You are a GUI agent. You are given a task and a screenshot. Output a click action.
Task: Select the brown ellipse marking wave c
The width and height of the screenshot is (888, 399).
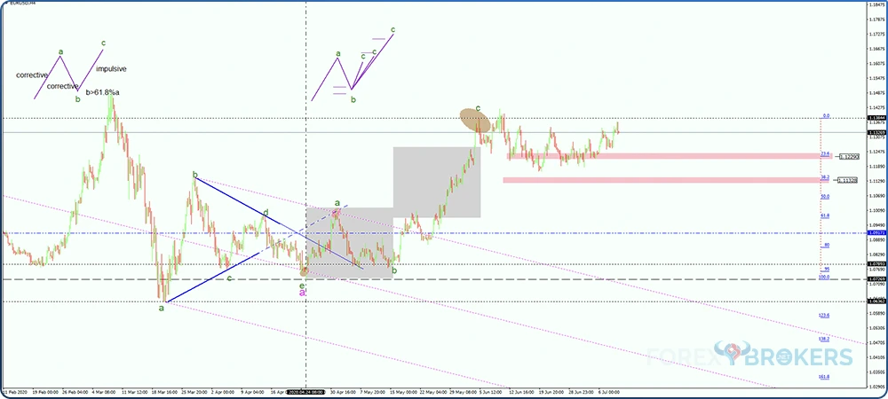(475, 119)
